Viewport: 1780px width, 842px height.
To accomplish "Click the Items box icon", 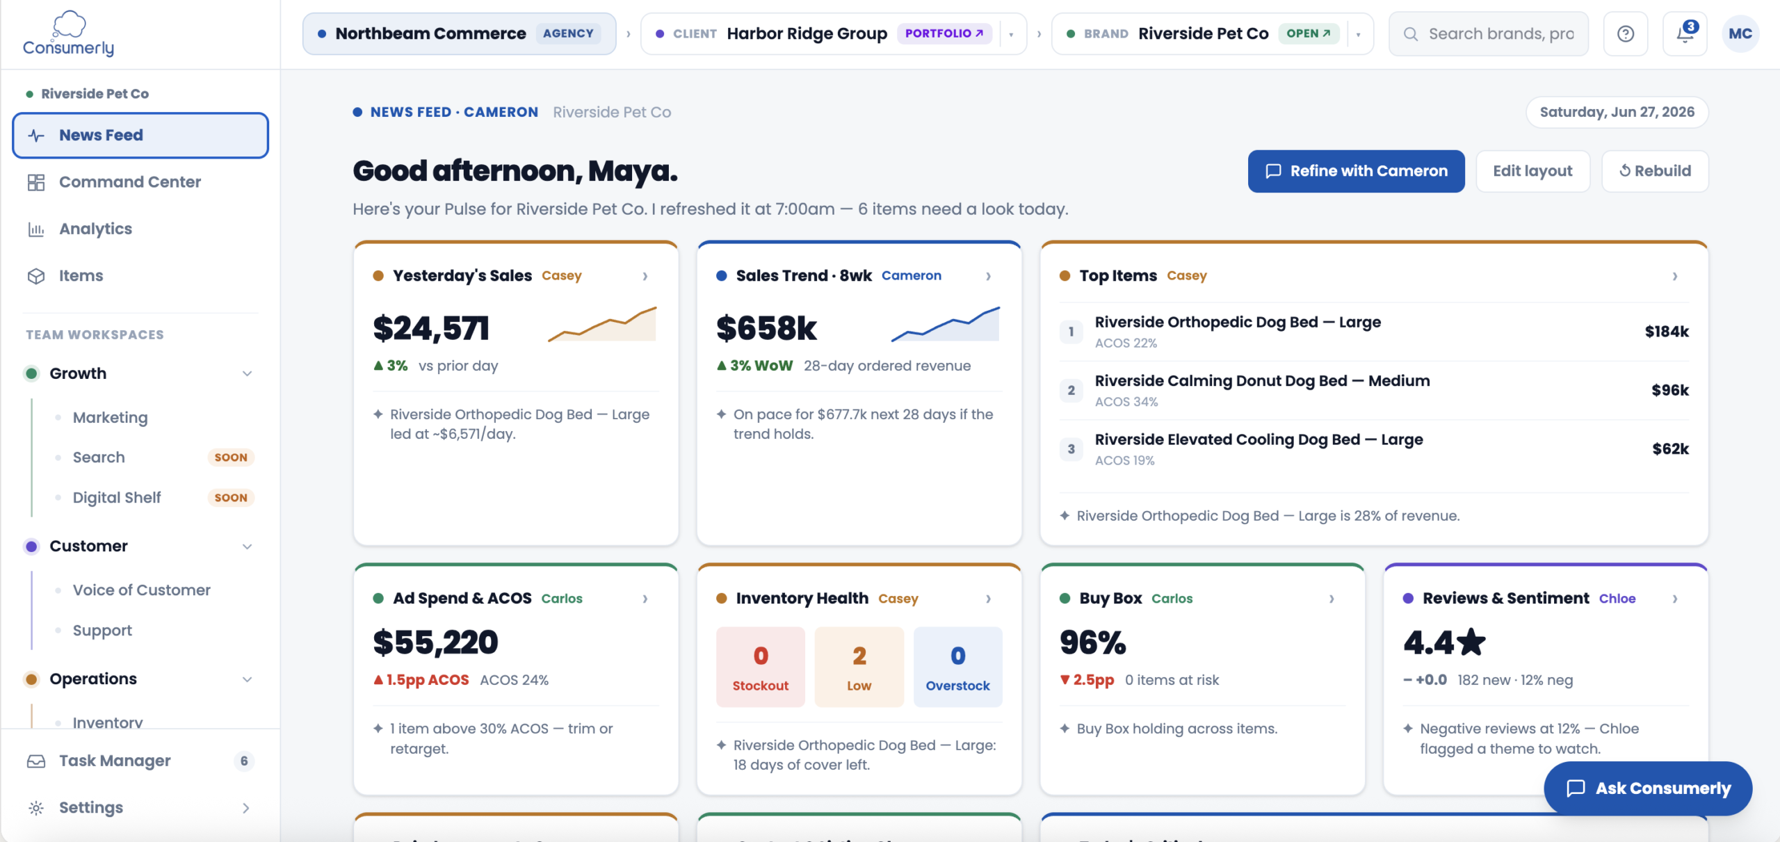I will click(x=36, y=276).
